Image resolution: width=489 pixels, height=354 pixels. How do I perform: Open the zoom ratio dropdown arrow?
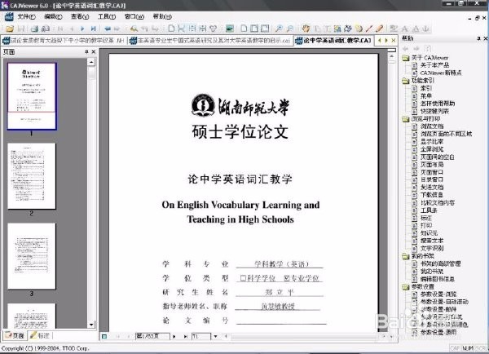(215, 337)
